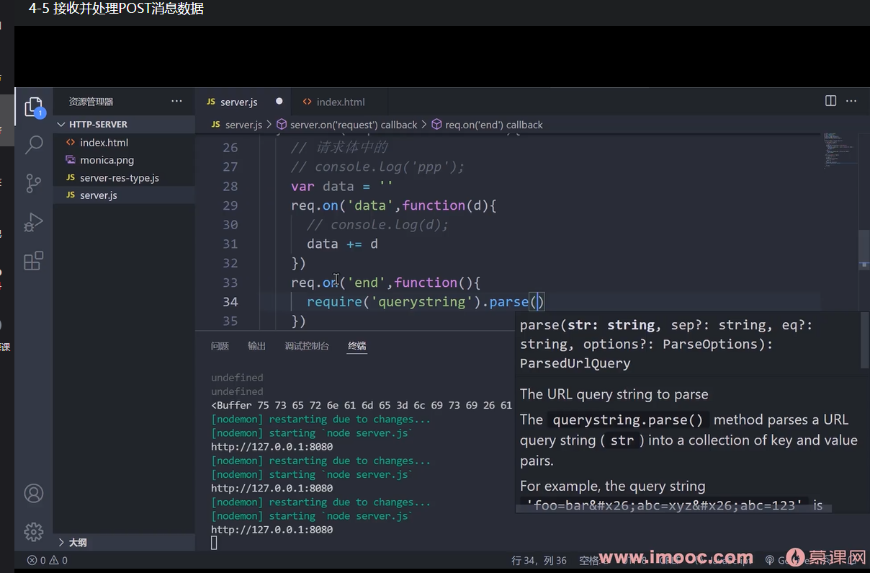The height and width of the screenshot is (573, 870).
Task: Open the Manage settings gear icon
Action: (x=34, y=532)
